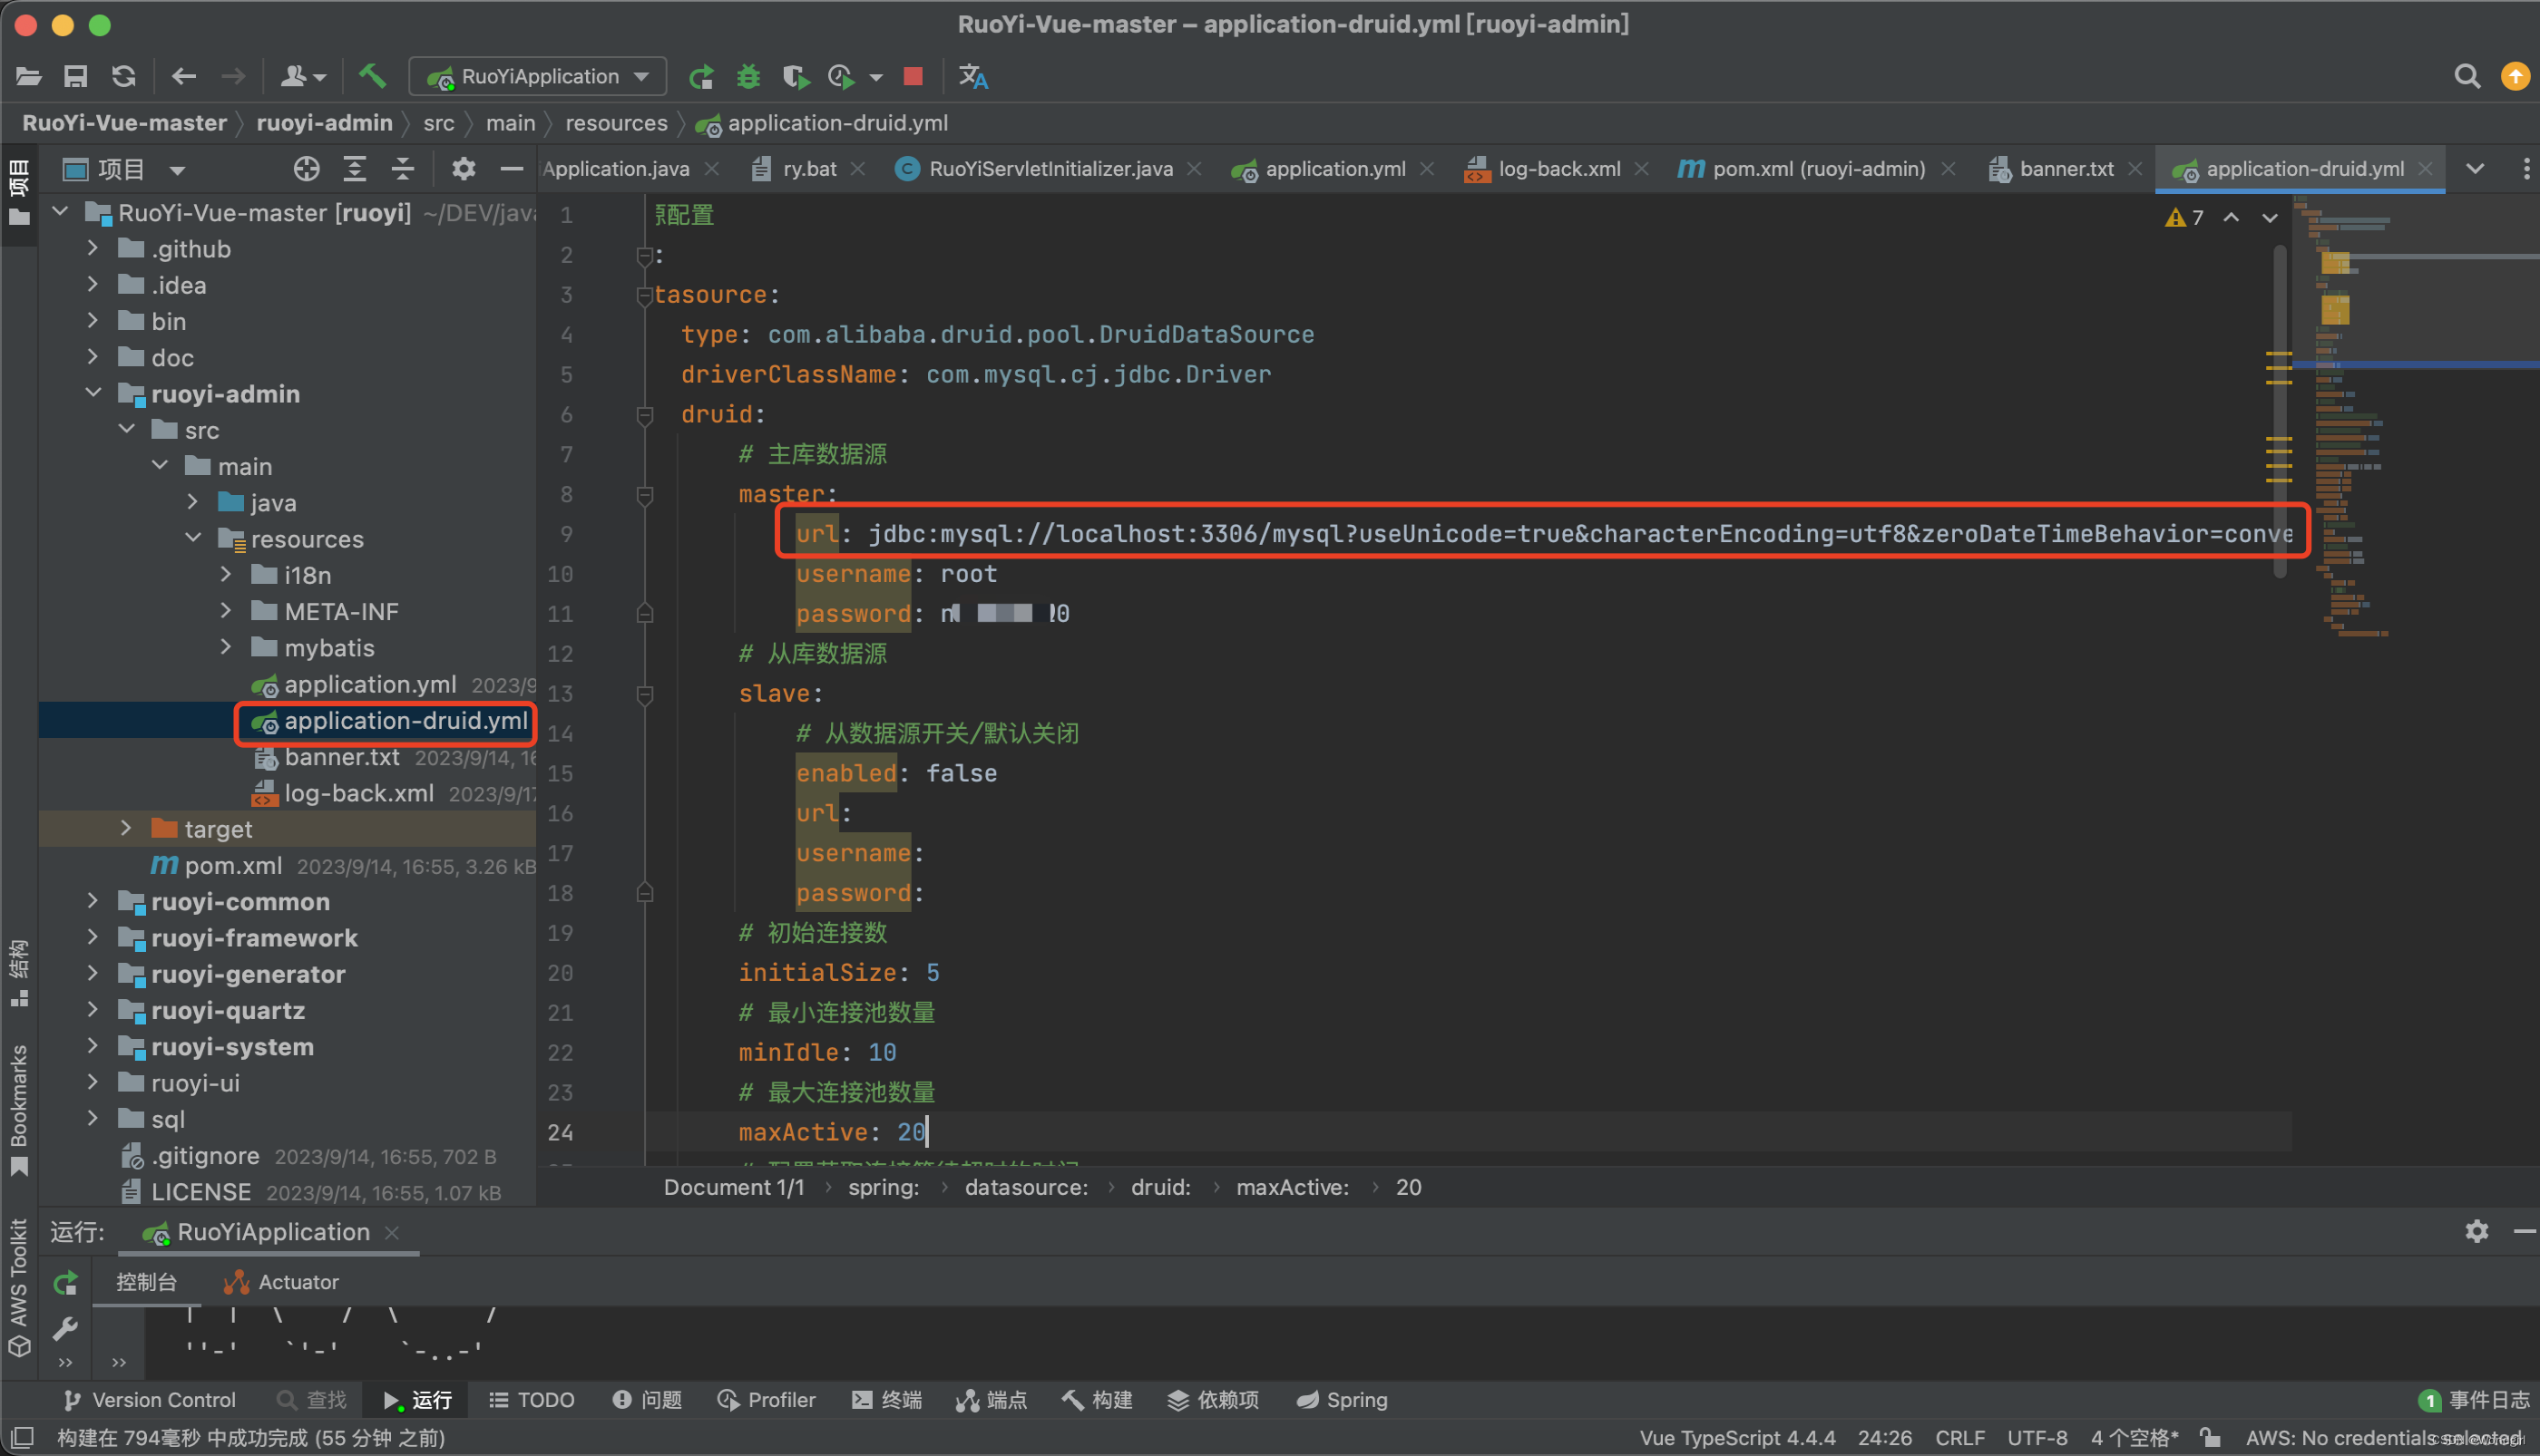Open the 终端 terminal tool window
Image resolution: width=2540 pixels, height=1456 pixels.
(x=886, y=1400)
